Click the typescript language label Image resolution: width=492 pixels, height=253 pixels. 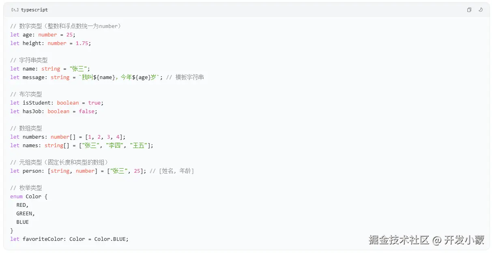(x=34, y=10)
